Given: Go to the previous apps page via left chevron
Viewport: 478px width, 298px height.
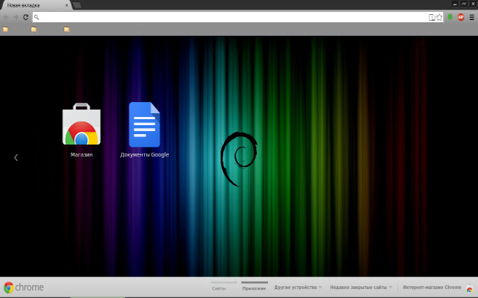Looking at the screenshot, I should coord(16,157).
